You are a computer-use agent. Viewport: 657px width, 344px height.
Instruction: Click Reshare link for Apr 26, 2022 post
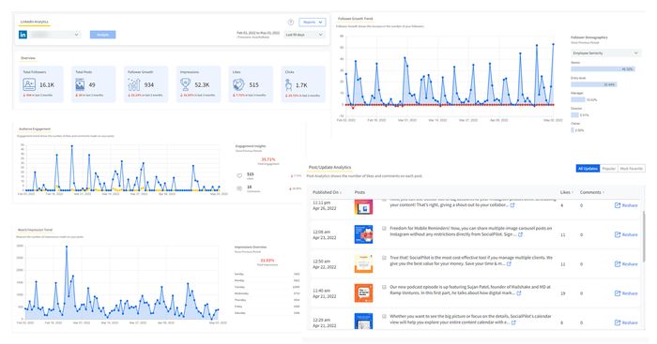click(630, 205)
